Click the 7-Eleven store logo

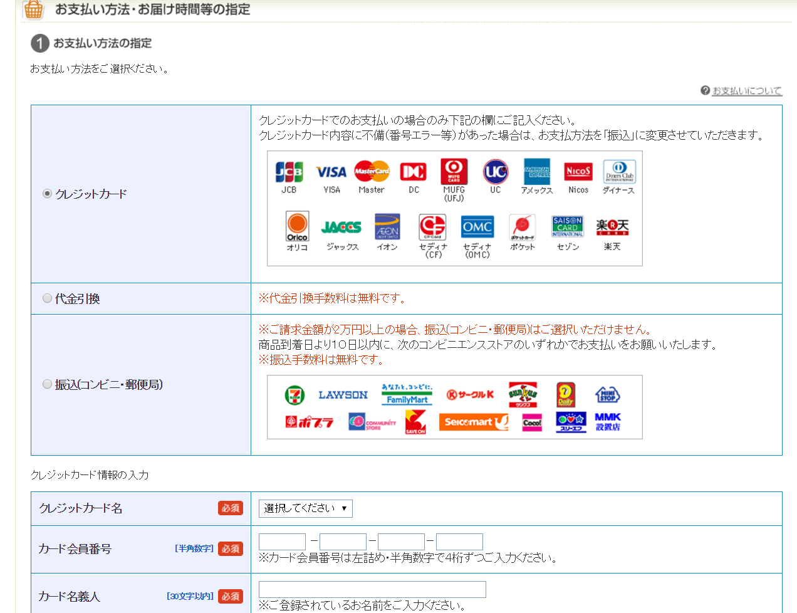tap(294, 395)
